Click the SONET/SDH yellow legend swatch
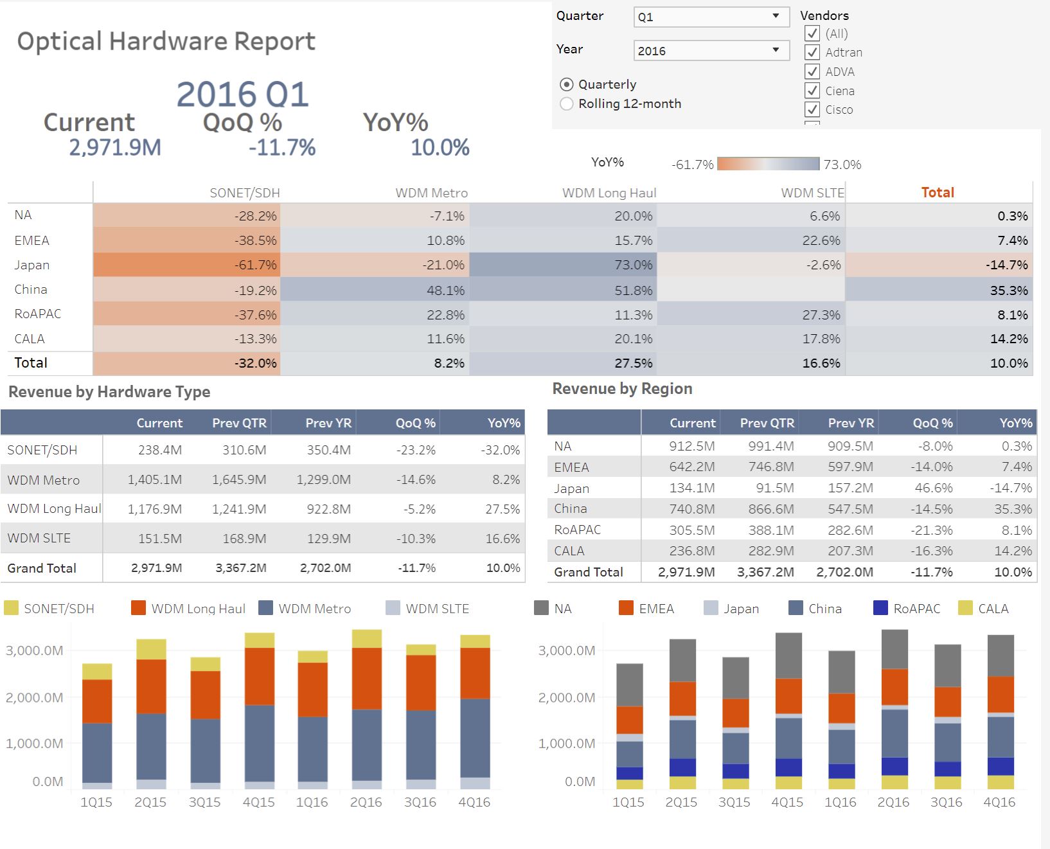 11,608
